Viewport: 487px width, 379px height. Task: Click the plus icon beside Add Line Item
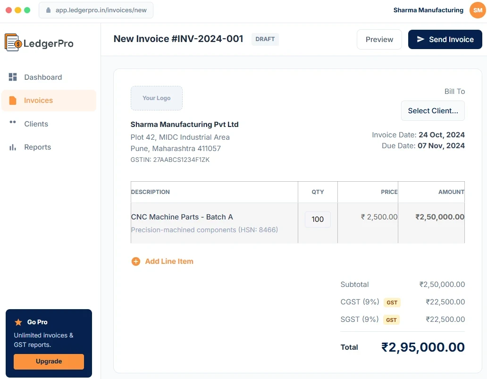coord(135,261)
